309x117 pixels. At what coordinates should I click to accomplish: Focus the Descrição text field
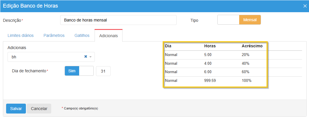[x=118, y=20]
